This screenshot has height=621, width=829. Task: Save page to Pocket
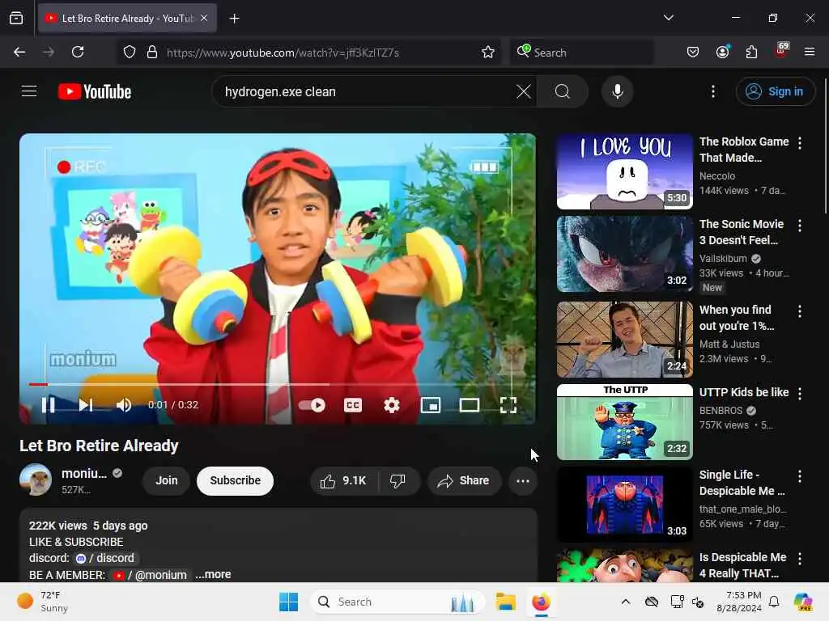[x=693, y=52]
